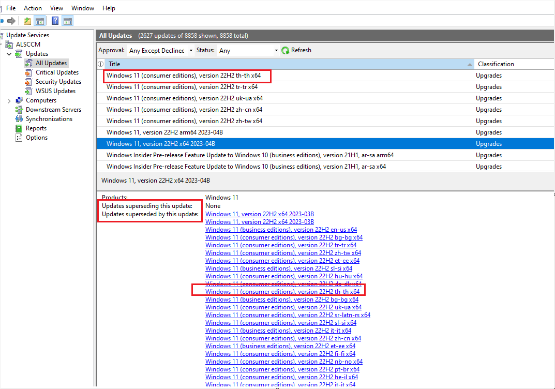The image size is (555, 389).
Task: Open Help via the question mark toolbar icon
Action: (54, 21)
